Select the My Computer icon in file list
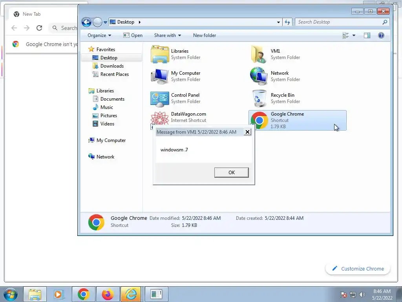This screenshot has width=402, height=302. point(160,76)
